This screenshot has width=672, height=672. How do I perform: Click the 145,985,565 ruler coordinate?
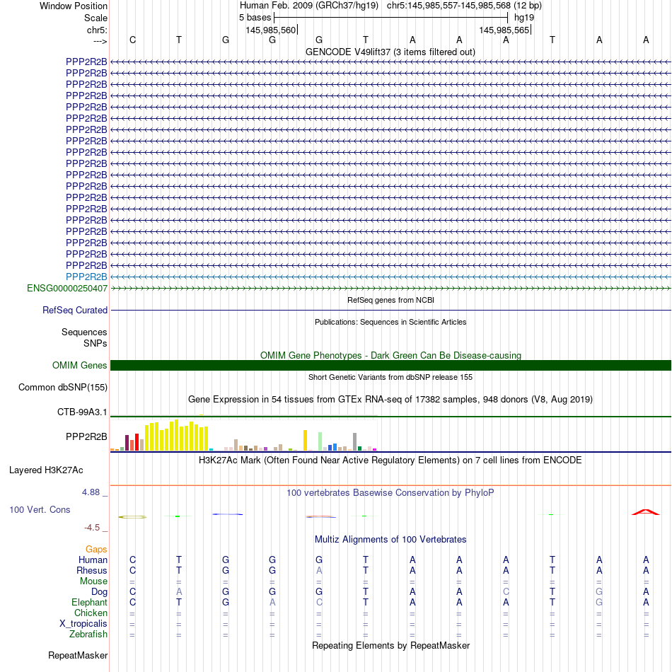pos(504,30)
